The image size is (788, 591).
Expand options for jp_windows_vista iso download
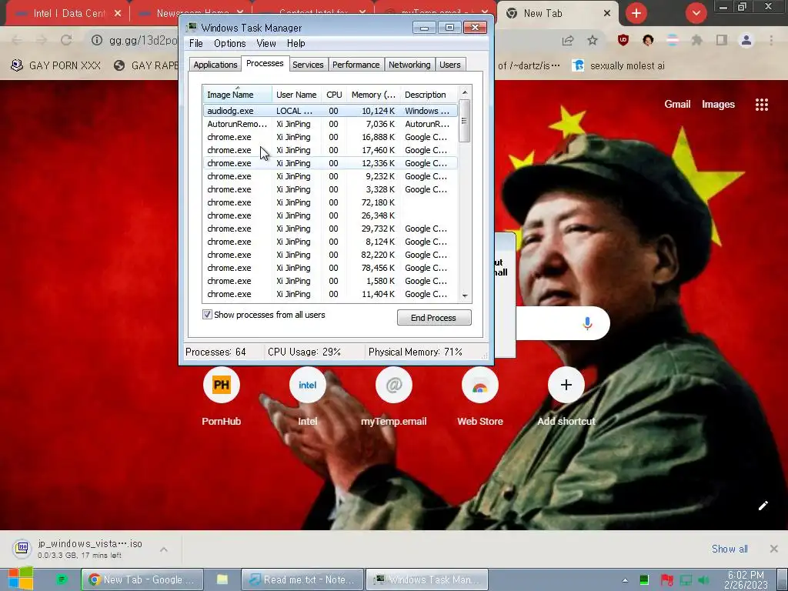point(164,549)
